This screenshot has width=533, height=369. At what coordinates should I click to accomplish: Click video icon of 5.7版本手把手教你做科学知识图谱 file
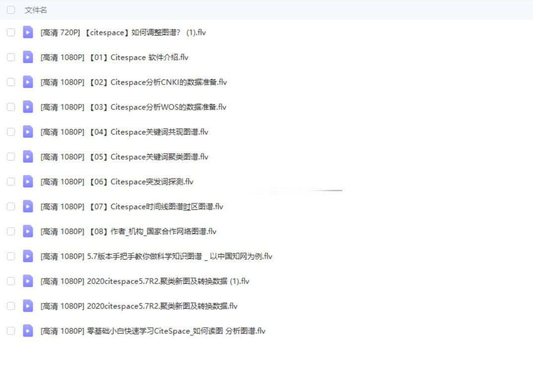click(28, 256)
